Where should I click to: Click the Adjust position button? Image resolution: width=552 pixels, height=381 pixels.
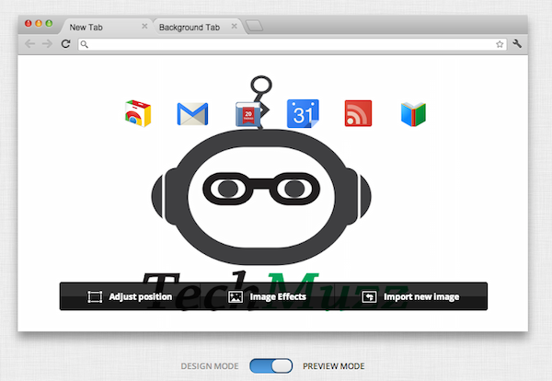click(130, 296)
